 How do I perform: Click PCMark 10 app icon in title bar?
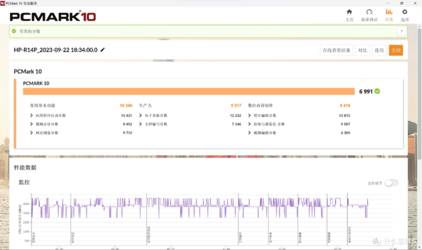3,3
